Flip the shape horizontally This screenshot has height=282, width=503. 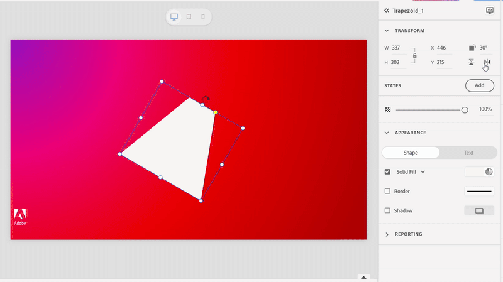pos(487,62)
